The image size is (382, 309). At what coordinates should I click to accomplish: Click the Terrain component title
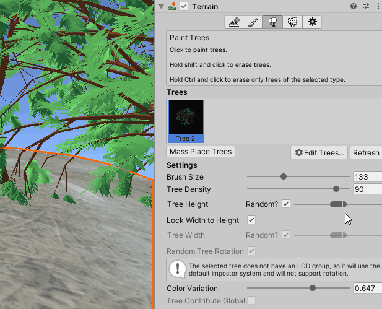pos(205,7)
